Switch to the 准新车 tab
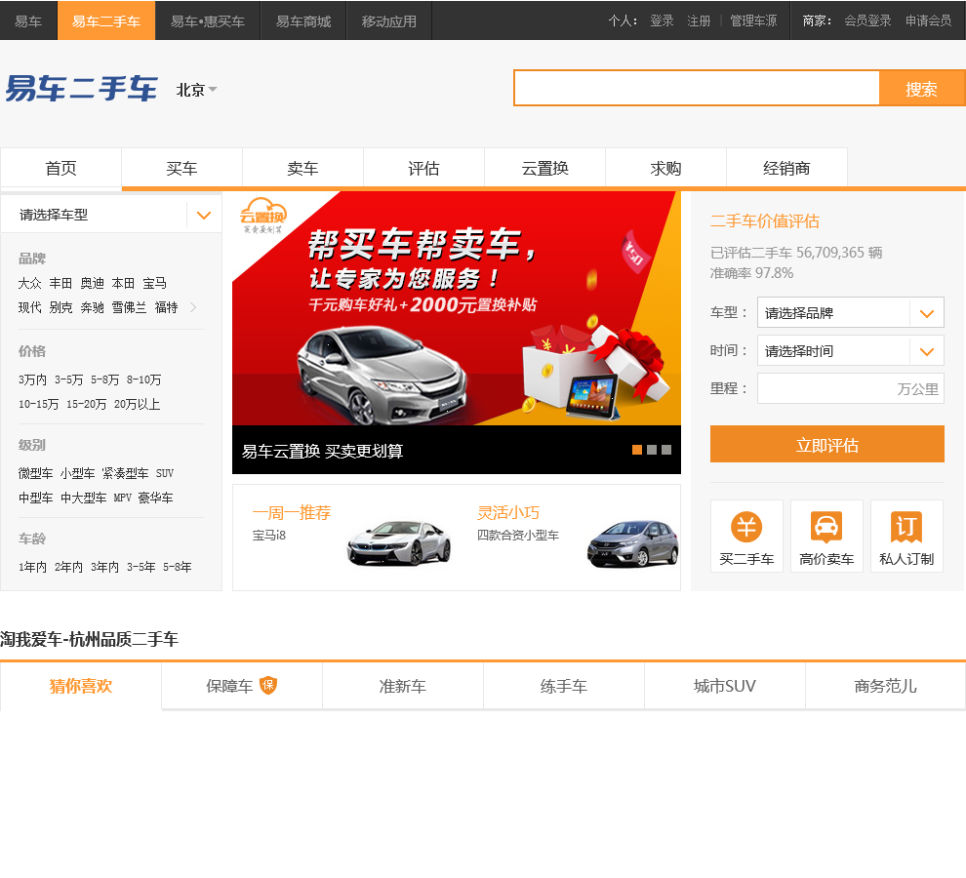The height and width of the screenshot is (878, 966). (x=402, y=686)
